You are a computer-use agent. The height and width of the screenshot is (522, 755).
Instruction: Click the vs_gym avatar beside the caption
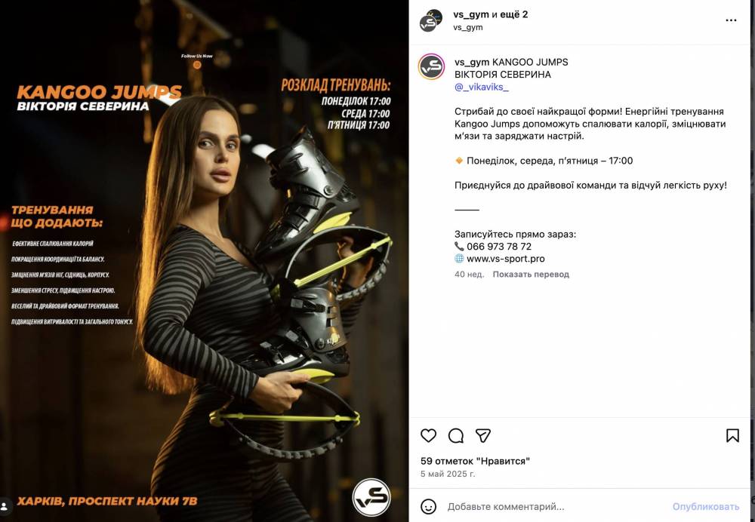[431, 67]
